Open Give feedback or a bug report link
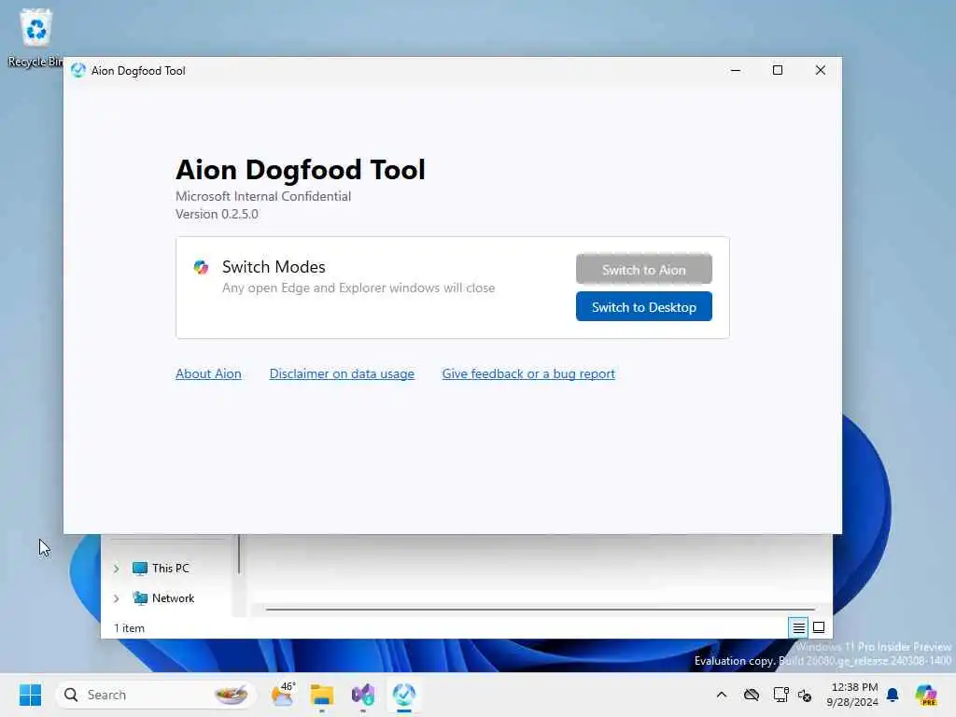Viewport: 956px width, 717px height. coord(528,373)
